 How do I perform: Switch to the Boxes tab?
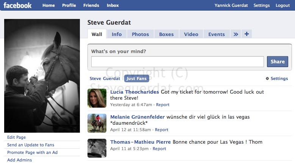[x=166, y=34]
